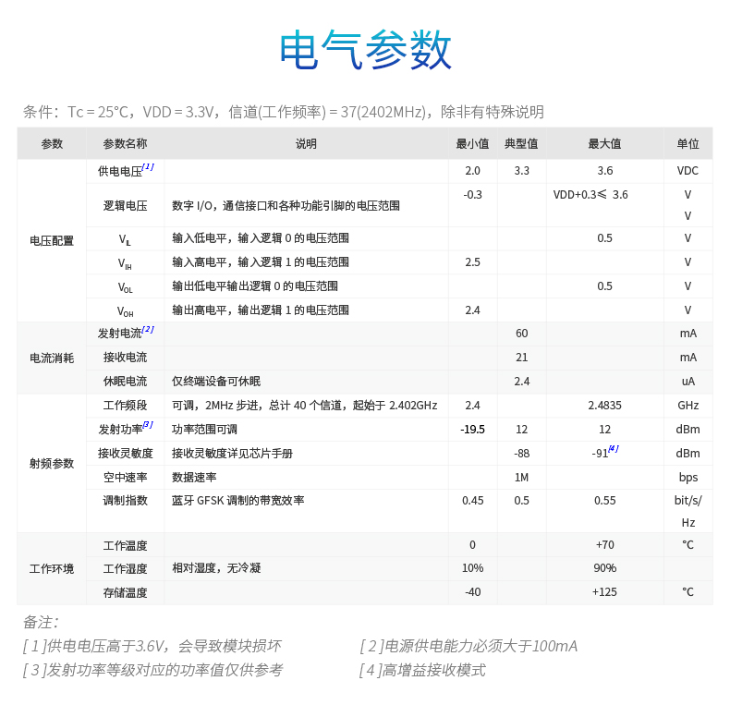The width and height of the screenshot is (730, 717).
Task: Select the 2.4835 maximum frequency value
Action: coord(604,406)
